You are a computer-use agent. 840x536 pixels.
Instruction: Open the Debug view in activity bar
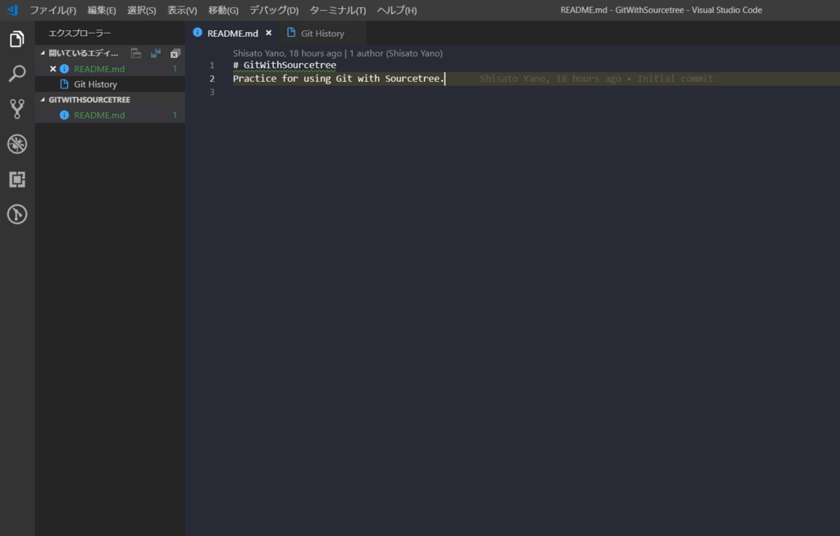pyautogui.click(x=17, y=144)
